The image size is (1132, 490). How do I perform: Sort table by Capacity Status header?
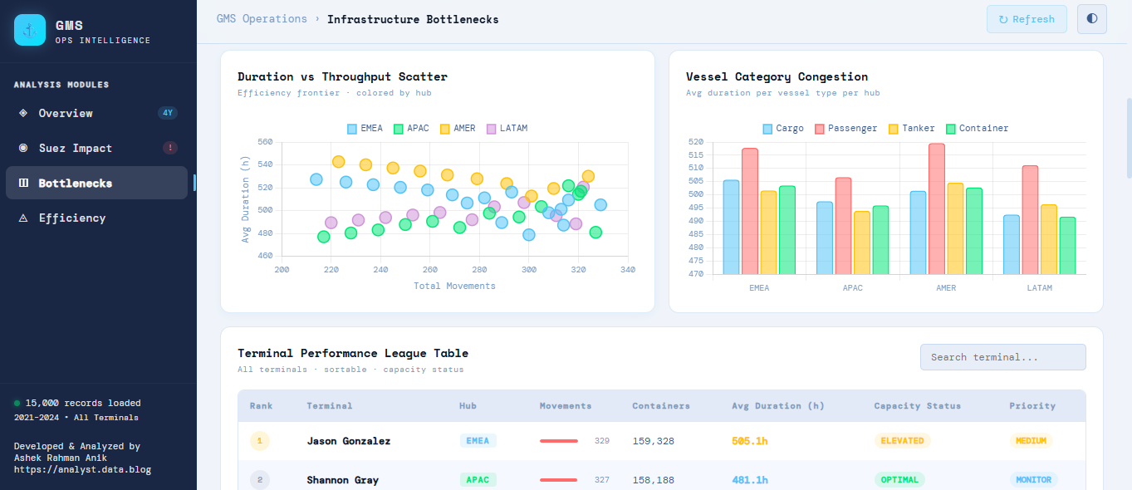(x=917, y=406)
